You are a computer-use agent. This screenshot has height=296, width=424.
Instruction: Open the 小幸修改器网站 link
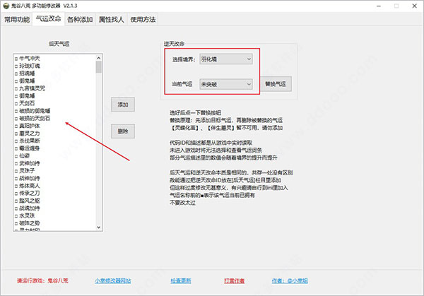114,280
